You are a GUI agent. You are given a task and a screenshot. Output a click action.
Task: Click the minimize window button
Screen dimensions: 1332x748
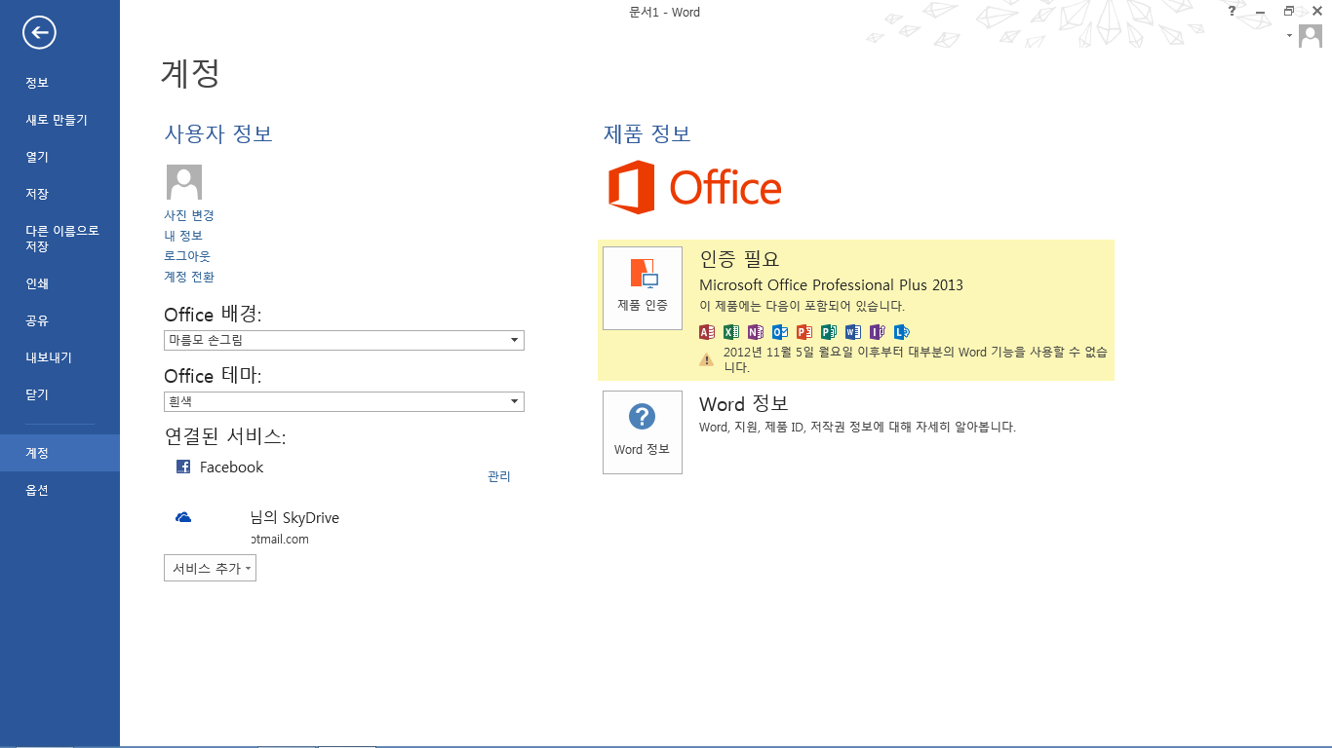tap(1261, 11)
